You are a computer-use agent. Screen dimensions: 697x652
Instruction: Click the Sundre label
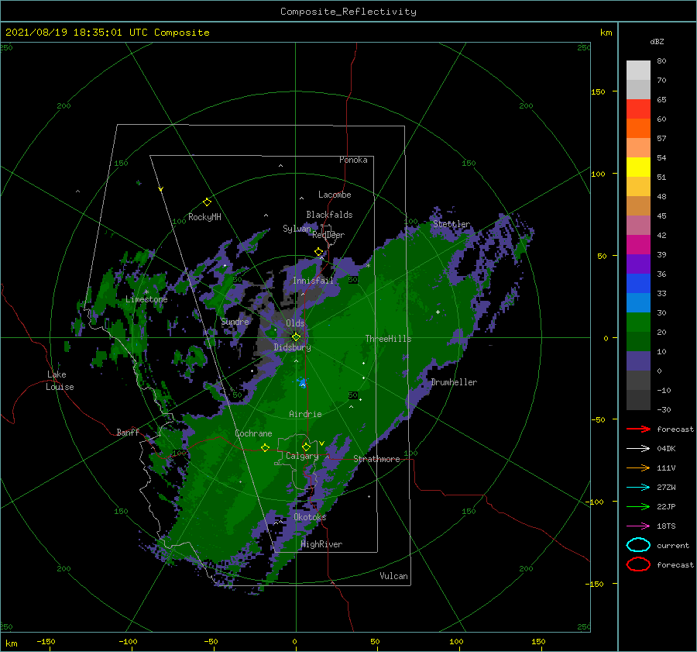click(x=235, y=322)
